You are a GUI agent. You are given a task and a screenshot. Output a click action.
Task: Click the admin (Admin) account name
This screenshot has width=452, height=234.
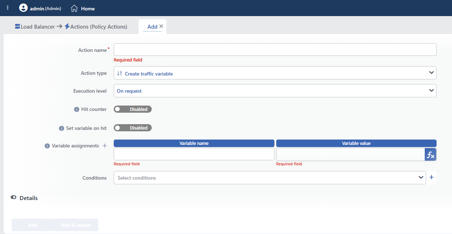pyautogui.click(x=46, y=8)
